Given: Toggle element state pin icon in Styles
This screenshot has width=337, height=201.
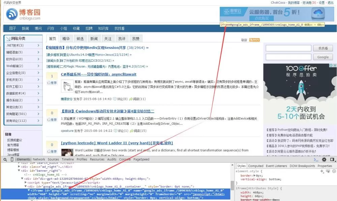Looking at the screenshot, I should point(328,171).
